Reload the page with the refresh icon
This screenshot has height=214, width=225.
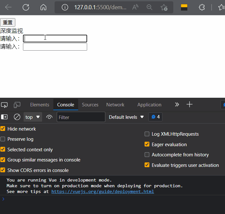click(x=26, y=7)
